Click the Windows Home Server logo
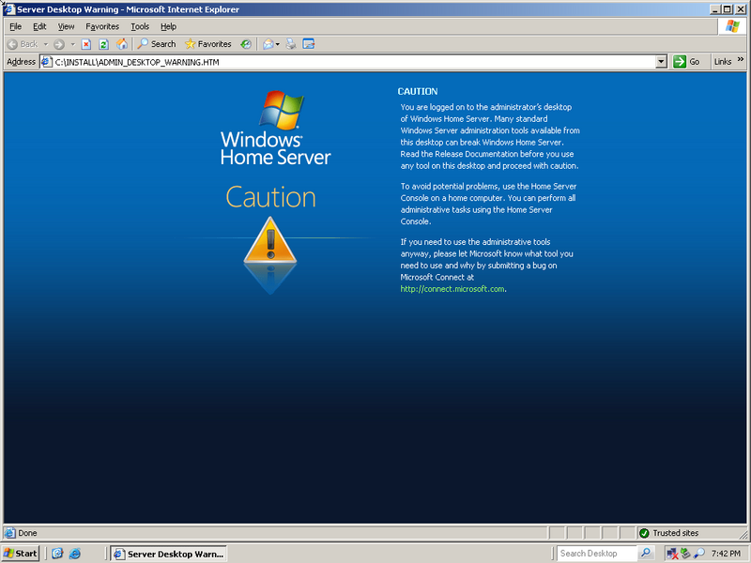Image resolution: width=751 pixels, height=563 pixels. 275,129
